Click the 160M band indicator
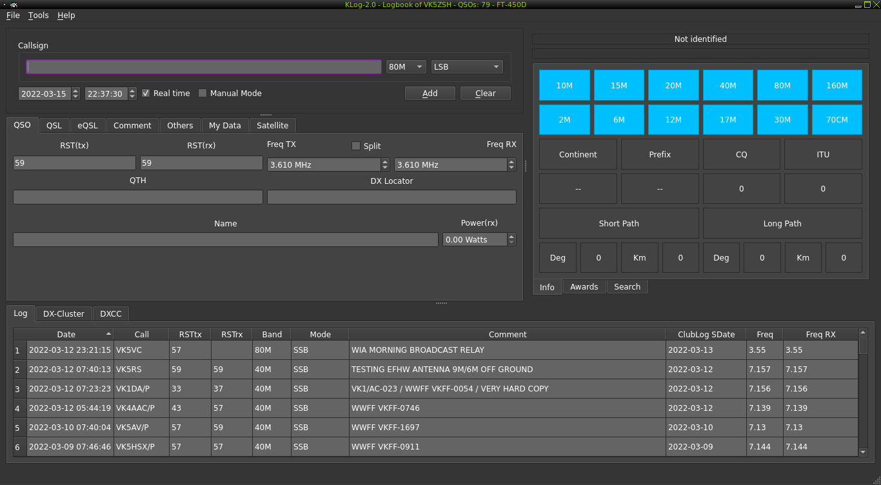881x485 pixels. 837,85
